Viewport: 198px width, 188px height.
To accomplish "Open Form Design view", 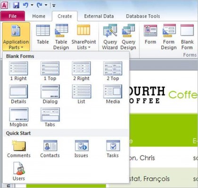I will coord(169,36).
